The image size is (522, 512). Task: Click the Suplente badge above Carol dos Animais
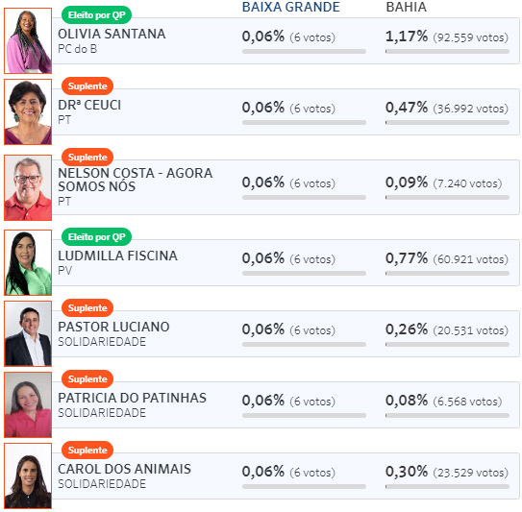click(x=87, y=451)
